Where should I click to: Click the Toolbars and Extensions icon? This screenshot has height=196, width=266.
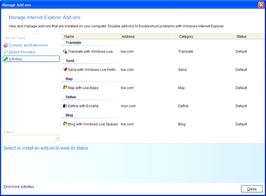[x=5, y=46]
